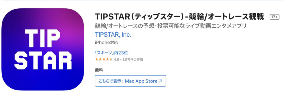The image size is (283, 102).
Task: Open the TIPSTAR, Inc. developer link
Action: pyautogui.click(x=113, y=34)
